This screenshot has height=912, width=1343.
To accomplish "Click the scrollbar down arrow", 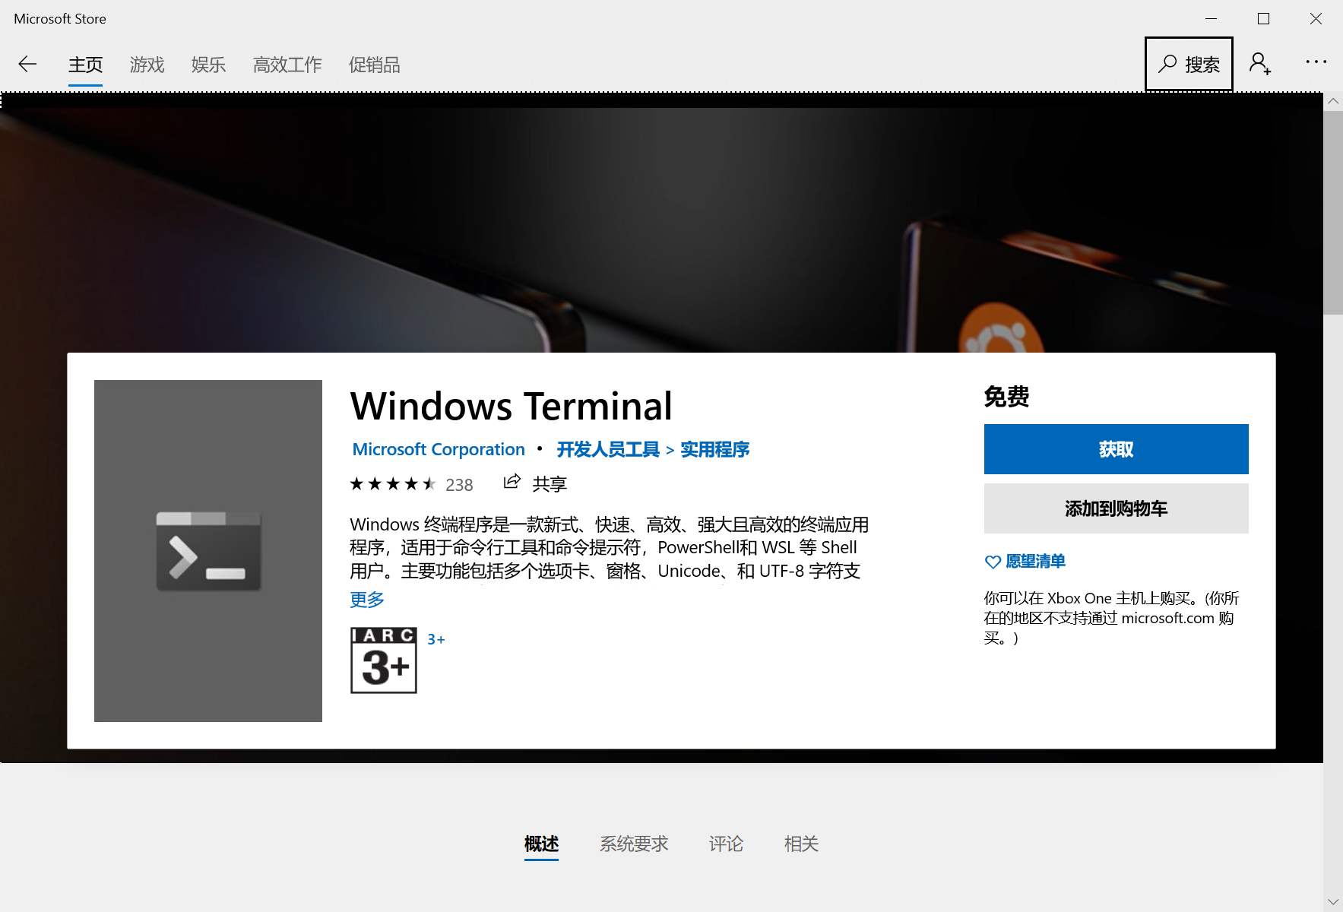I will [1333, 902].
